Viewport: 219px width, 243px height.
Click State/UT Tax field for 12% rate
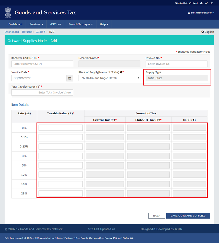[148, 175]
